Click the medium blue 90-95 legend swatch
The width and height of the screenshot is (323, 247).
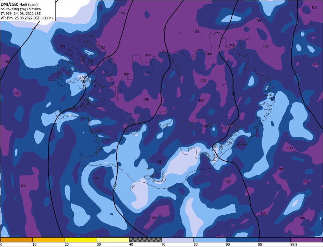point(242,240)
